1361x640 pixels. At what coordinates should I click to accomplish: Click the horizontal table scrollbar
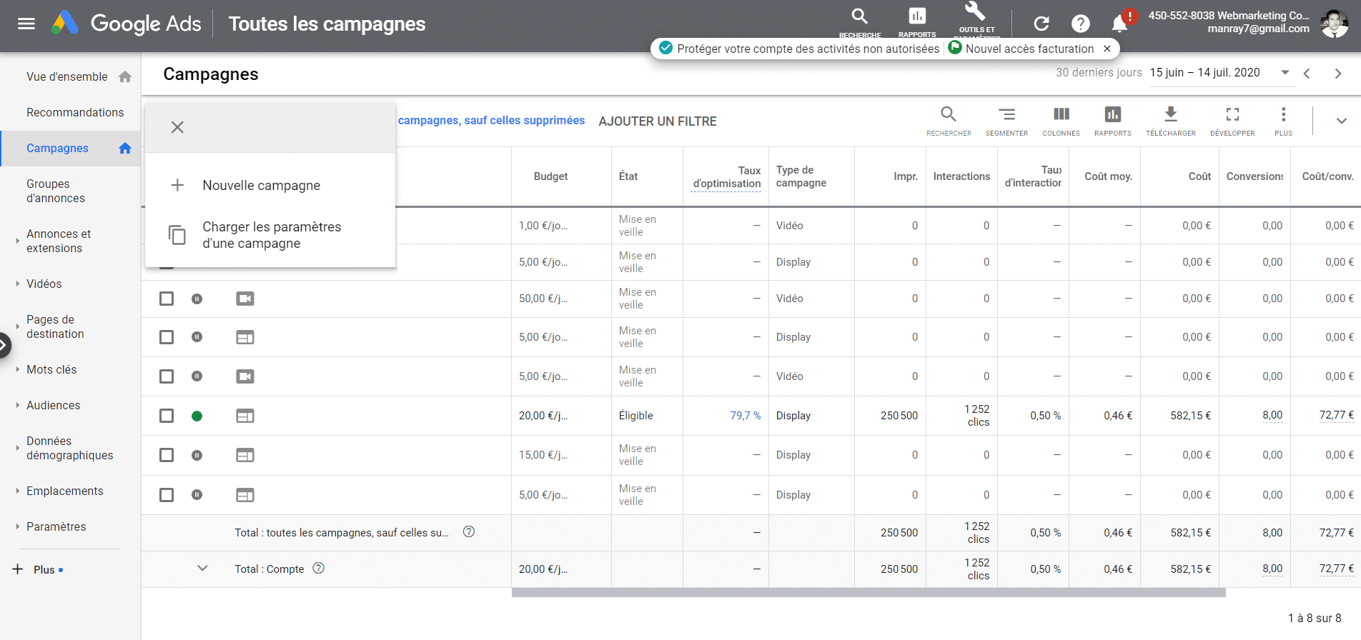[868, 593]
